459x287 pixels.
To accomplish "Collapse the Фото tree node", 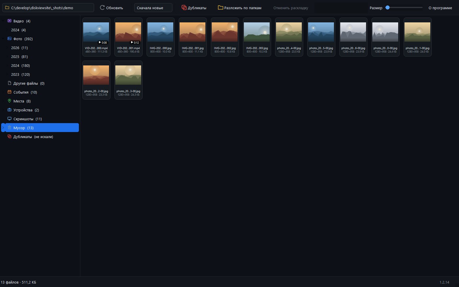I will (3, 38).
